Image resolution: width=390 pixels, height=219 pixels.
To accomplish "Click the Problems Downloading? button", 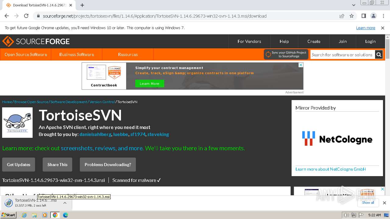I will 108,165.
